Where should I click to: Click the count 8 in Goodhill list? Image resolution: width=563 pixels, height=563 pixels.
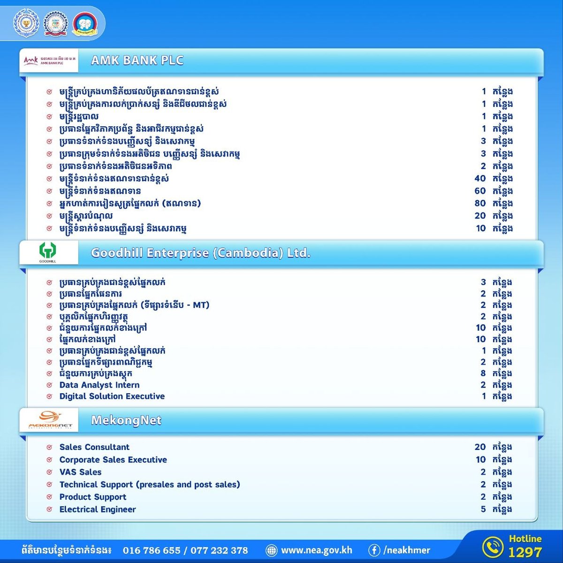(483, 374)
